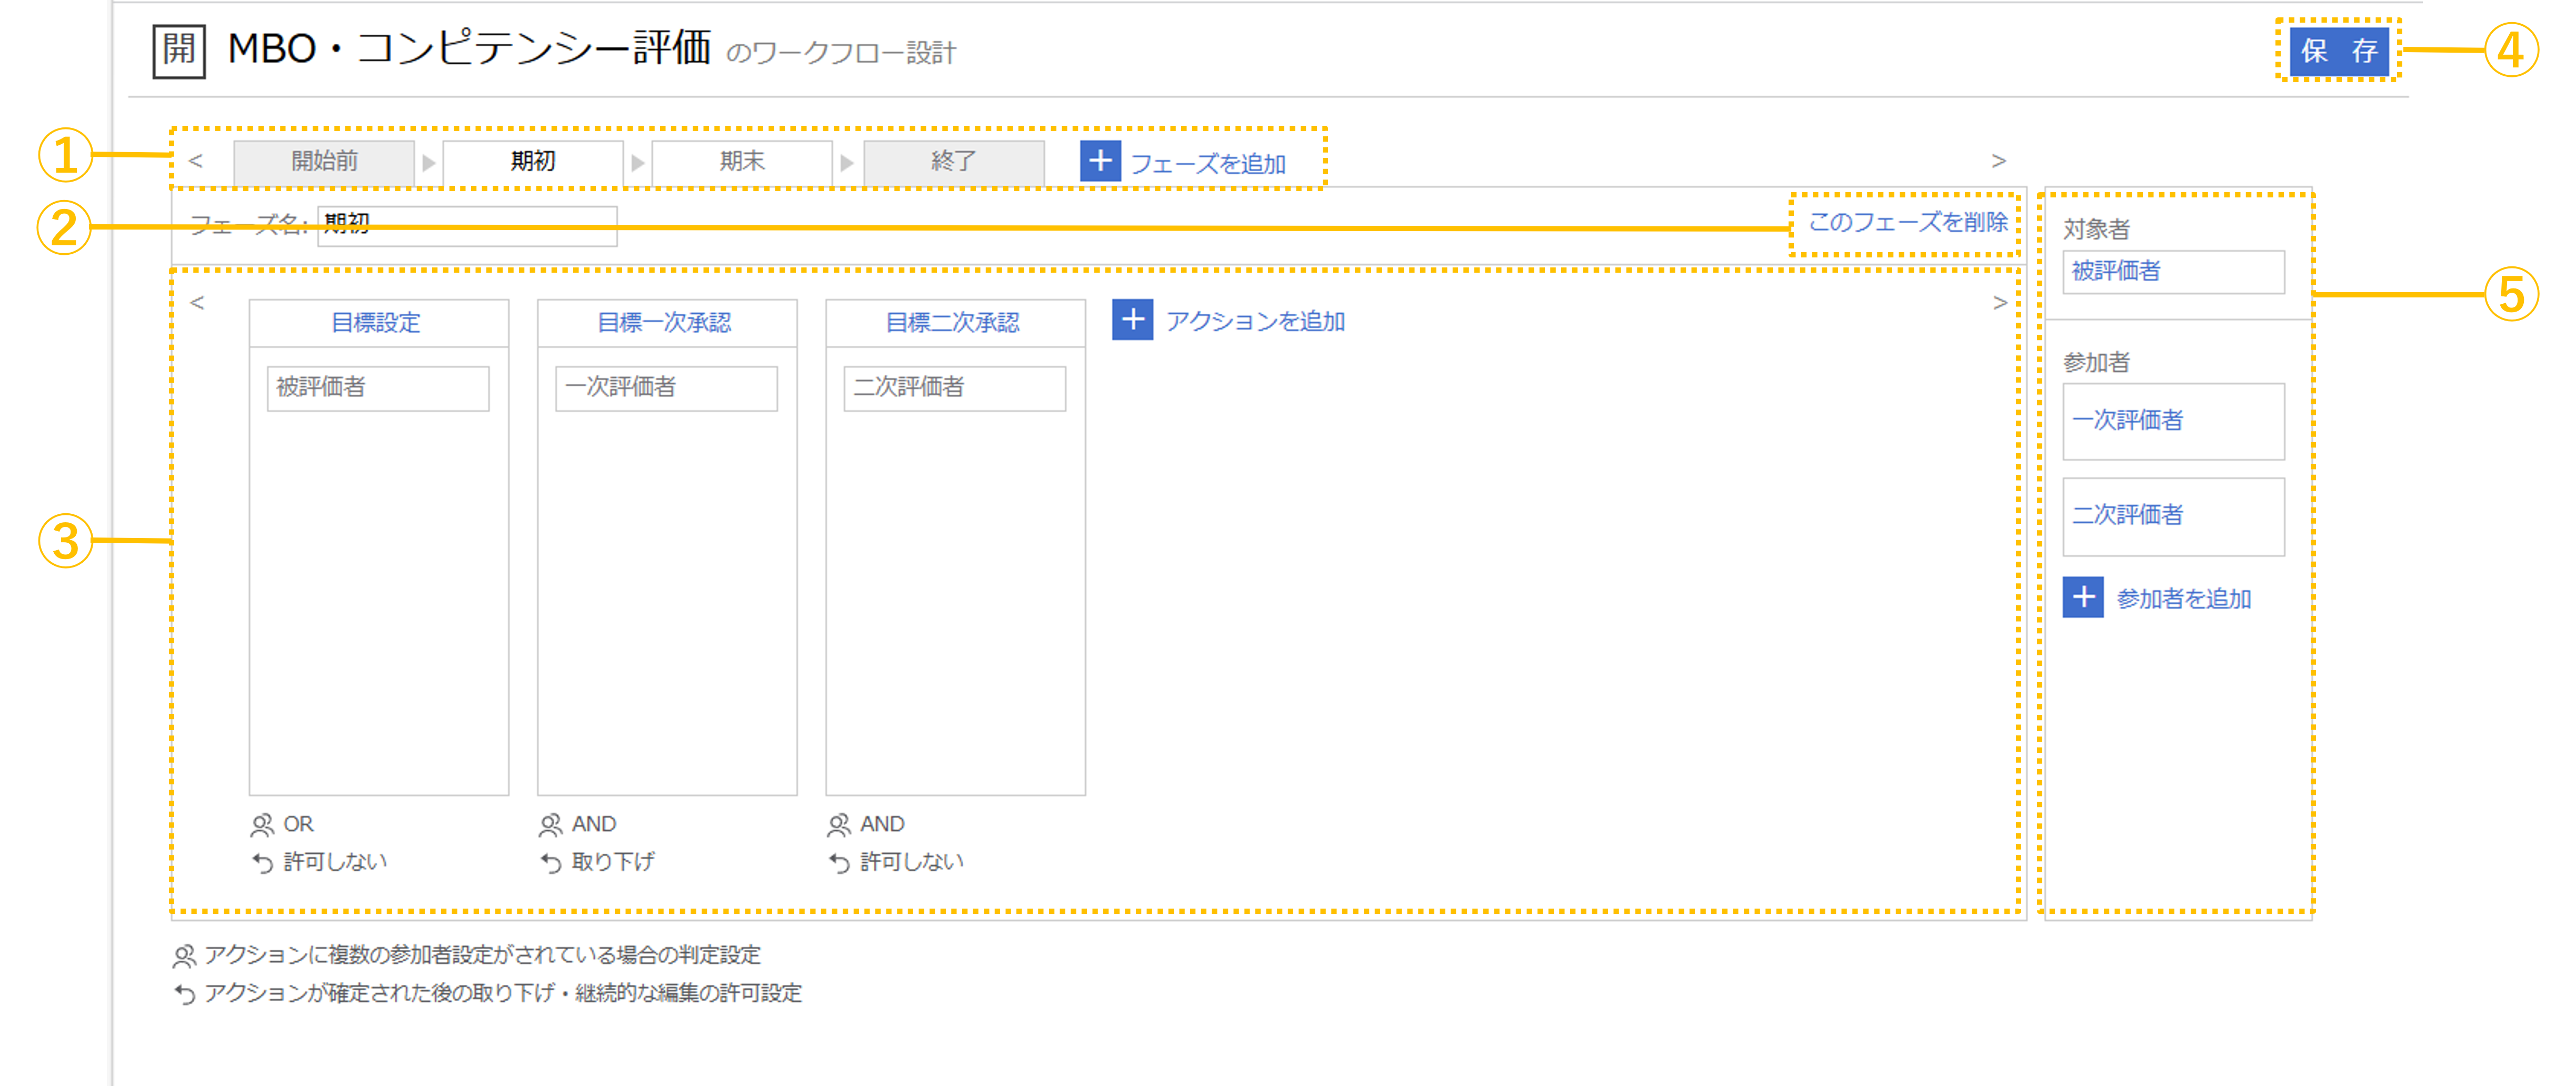
Task: Click the undo arrow icon under 目標二次承認
Action: [839, 862]
